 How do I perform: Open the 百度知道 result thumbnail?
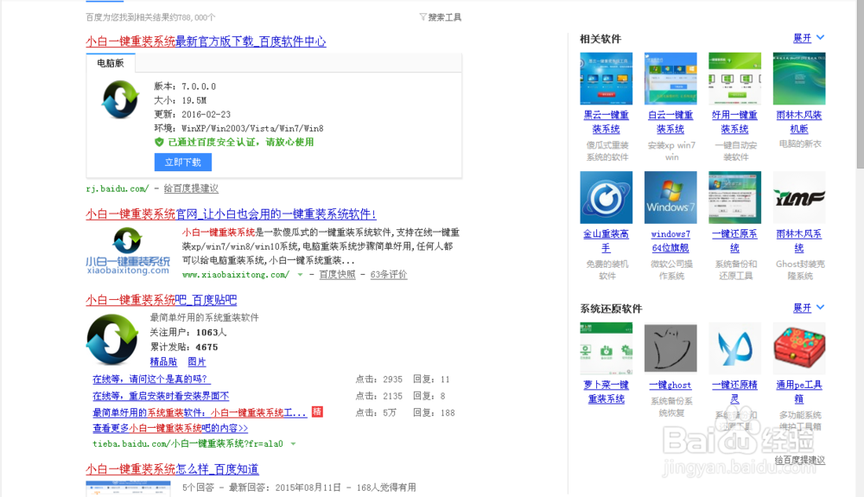(128, 488)
